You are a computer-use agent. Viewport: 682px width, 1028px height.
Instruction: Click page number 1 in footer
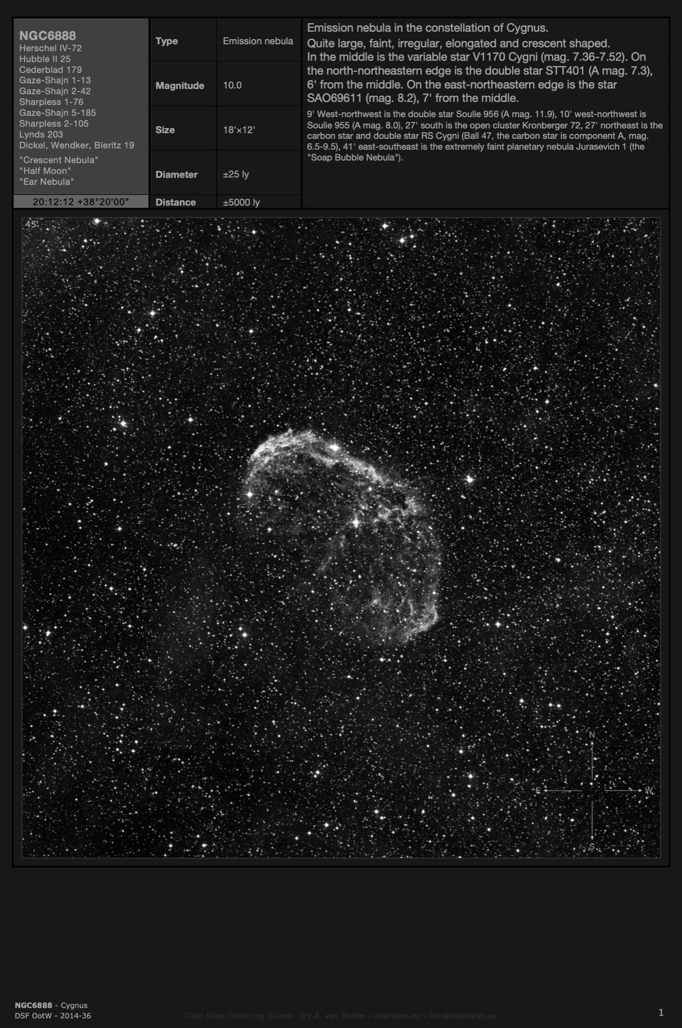[660, 1013]
